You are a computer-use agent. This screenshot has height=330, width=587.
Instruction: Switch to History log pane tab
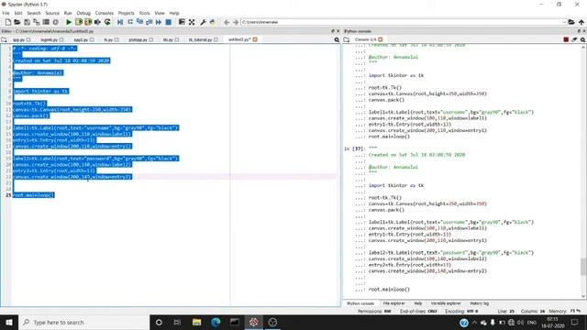point(479,303)
